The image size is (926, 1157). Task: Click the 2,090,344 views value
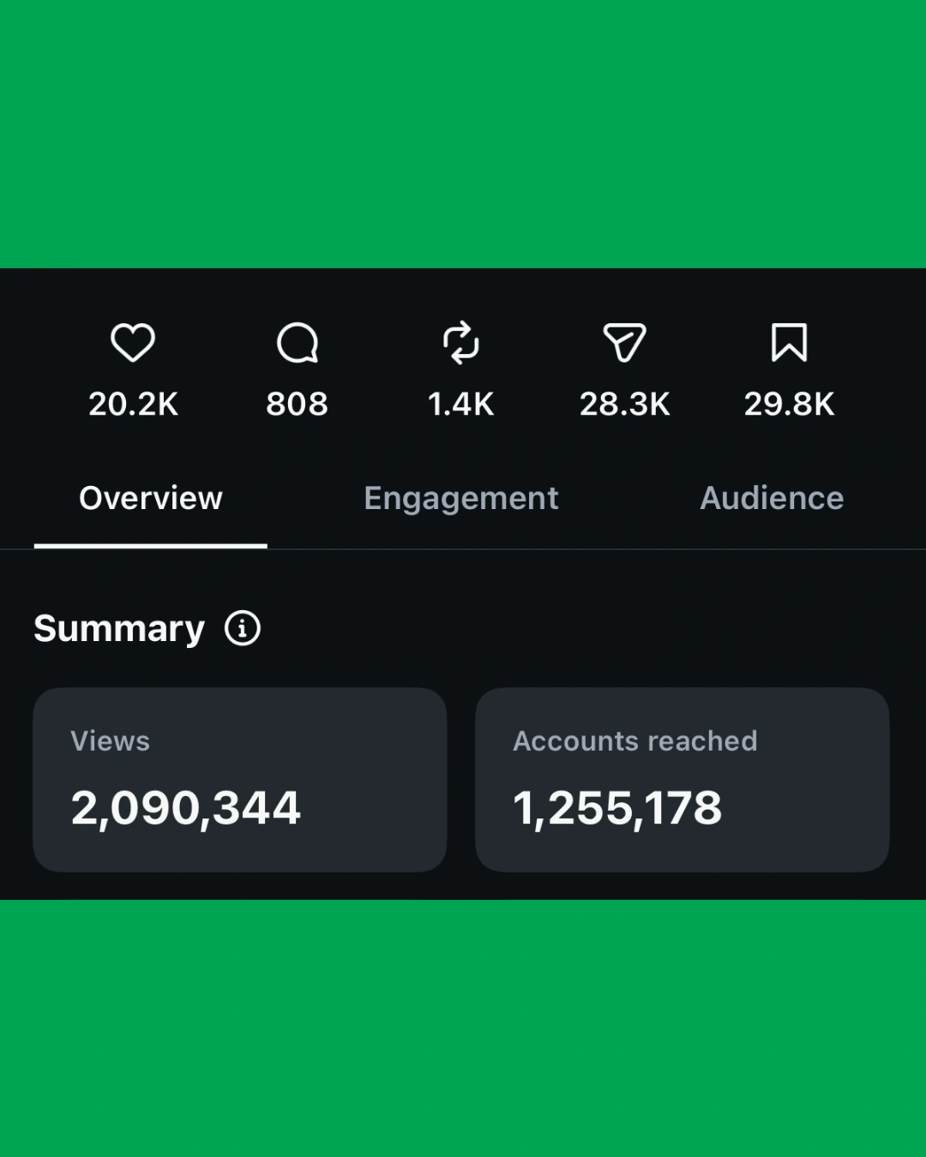coord(185,808)
